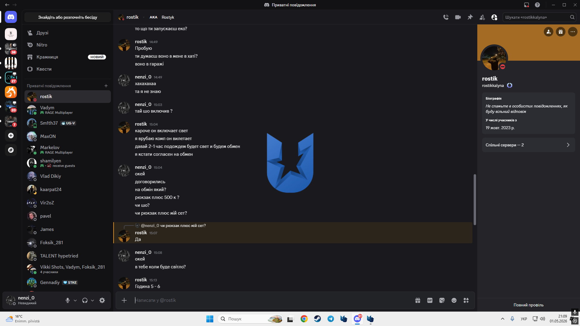Add a server with the plus icon
The width and height of the screenshot is (580, 326).
point(11,136)
